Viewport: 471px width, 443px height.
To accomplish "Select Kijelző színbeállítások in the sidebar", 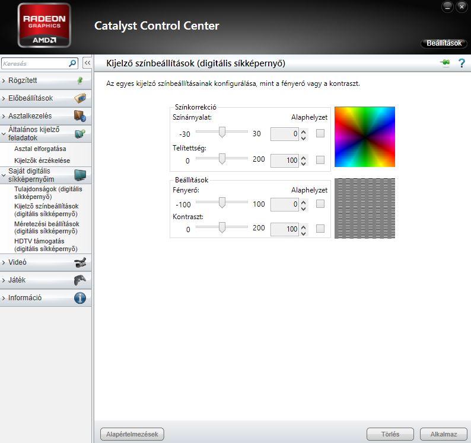I will pyautogui.click(x=46, y=210).
